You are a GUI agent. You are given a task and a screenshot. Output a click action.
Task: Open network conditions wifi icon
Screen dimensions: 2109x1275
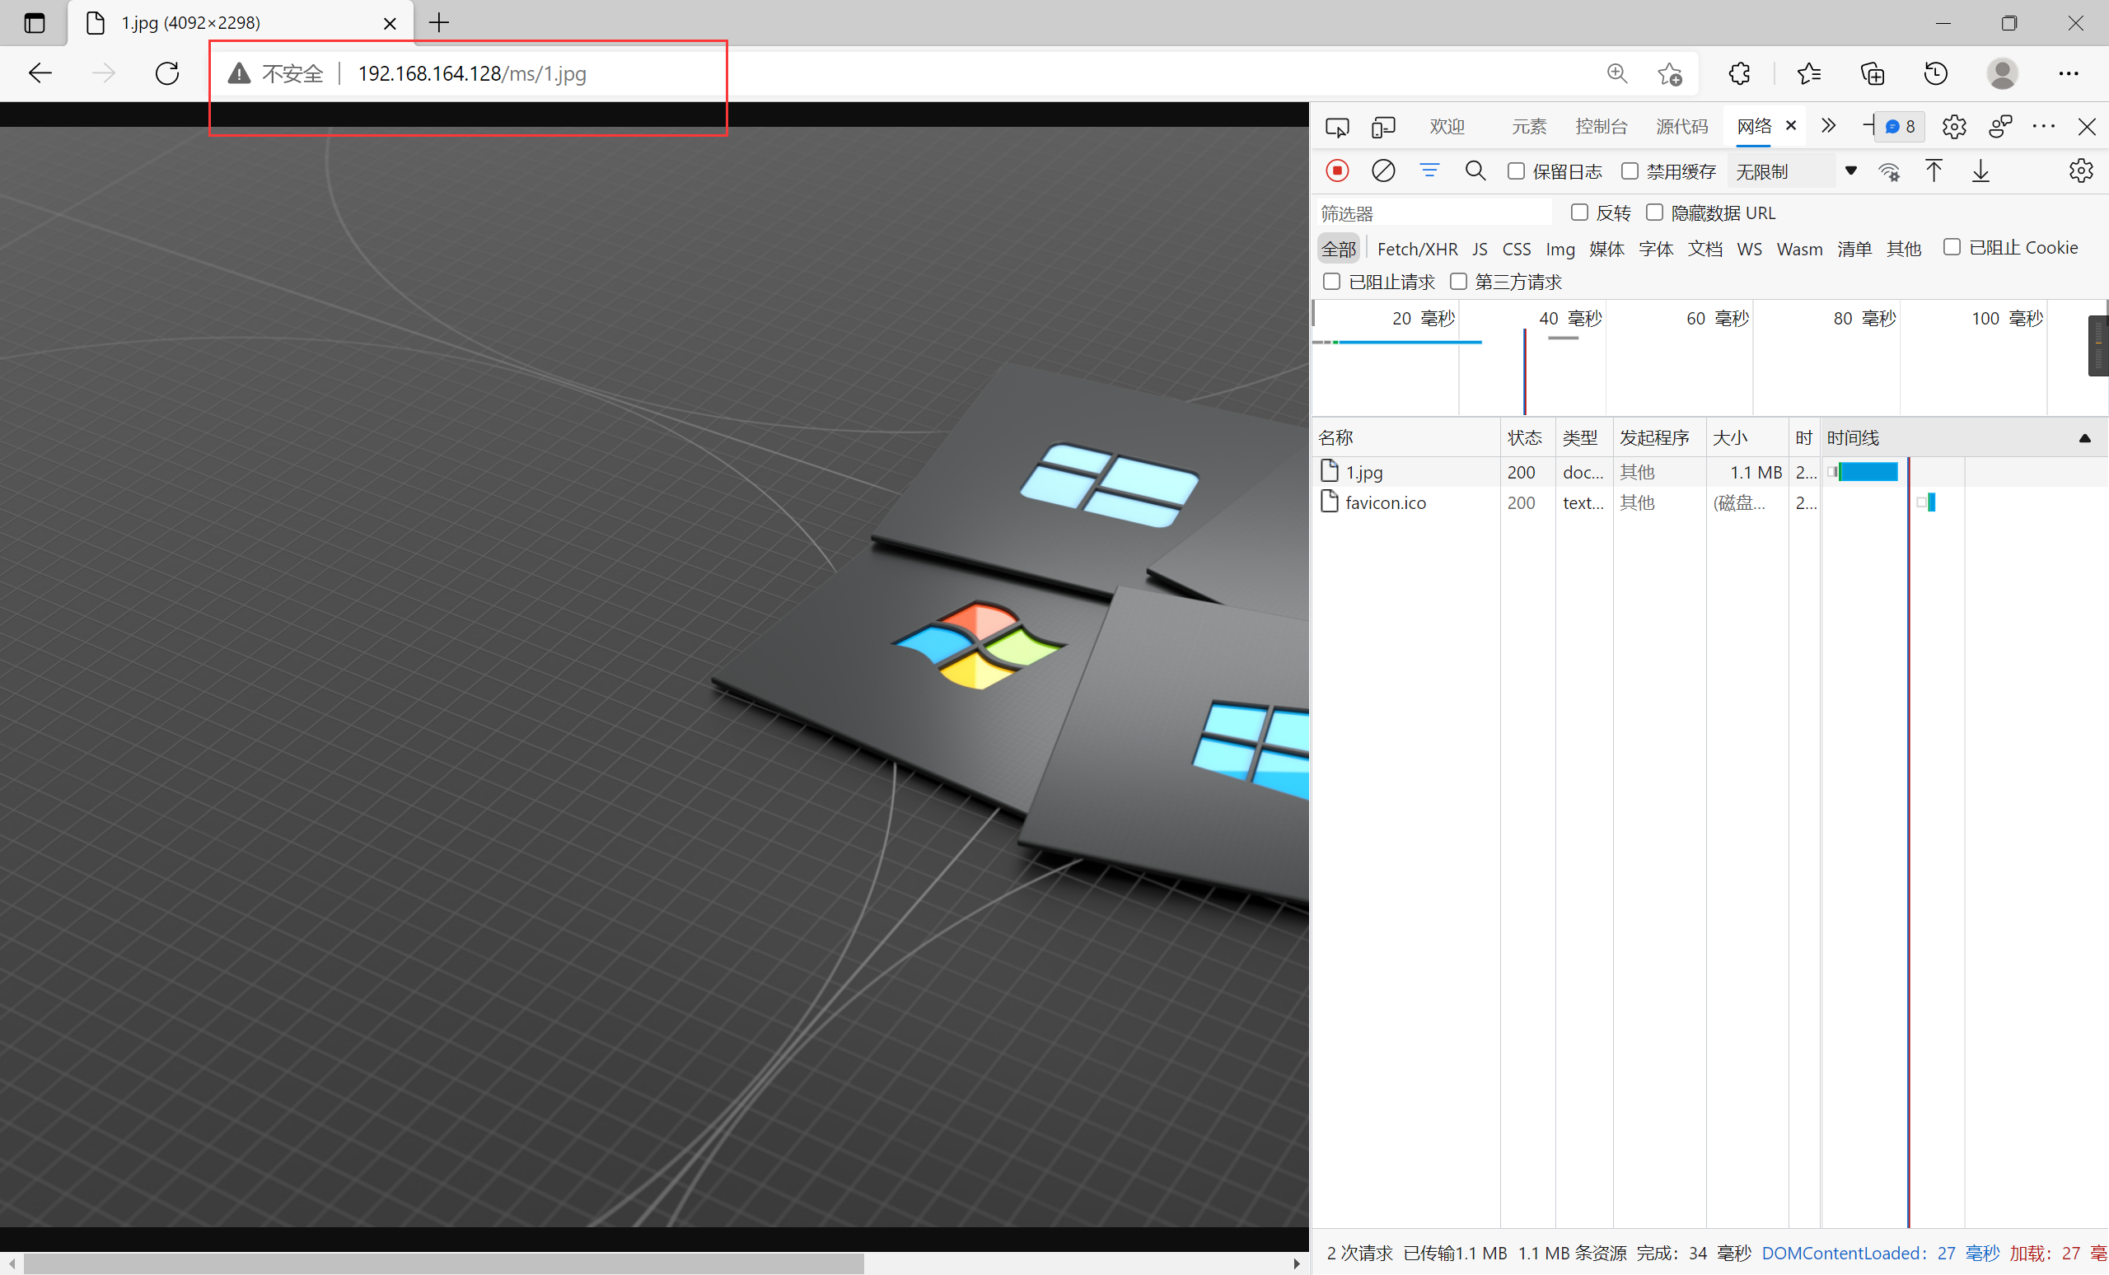pos(1889,171)
